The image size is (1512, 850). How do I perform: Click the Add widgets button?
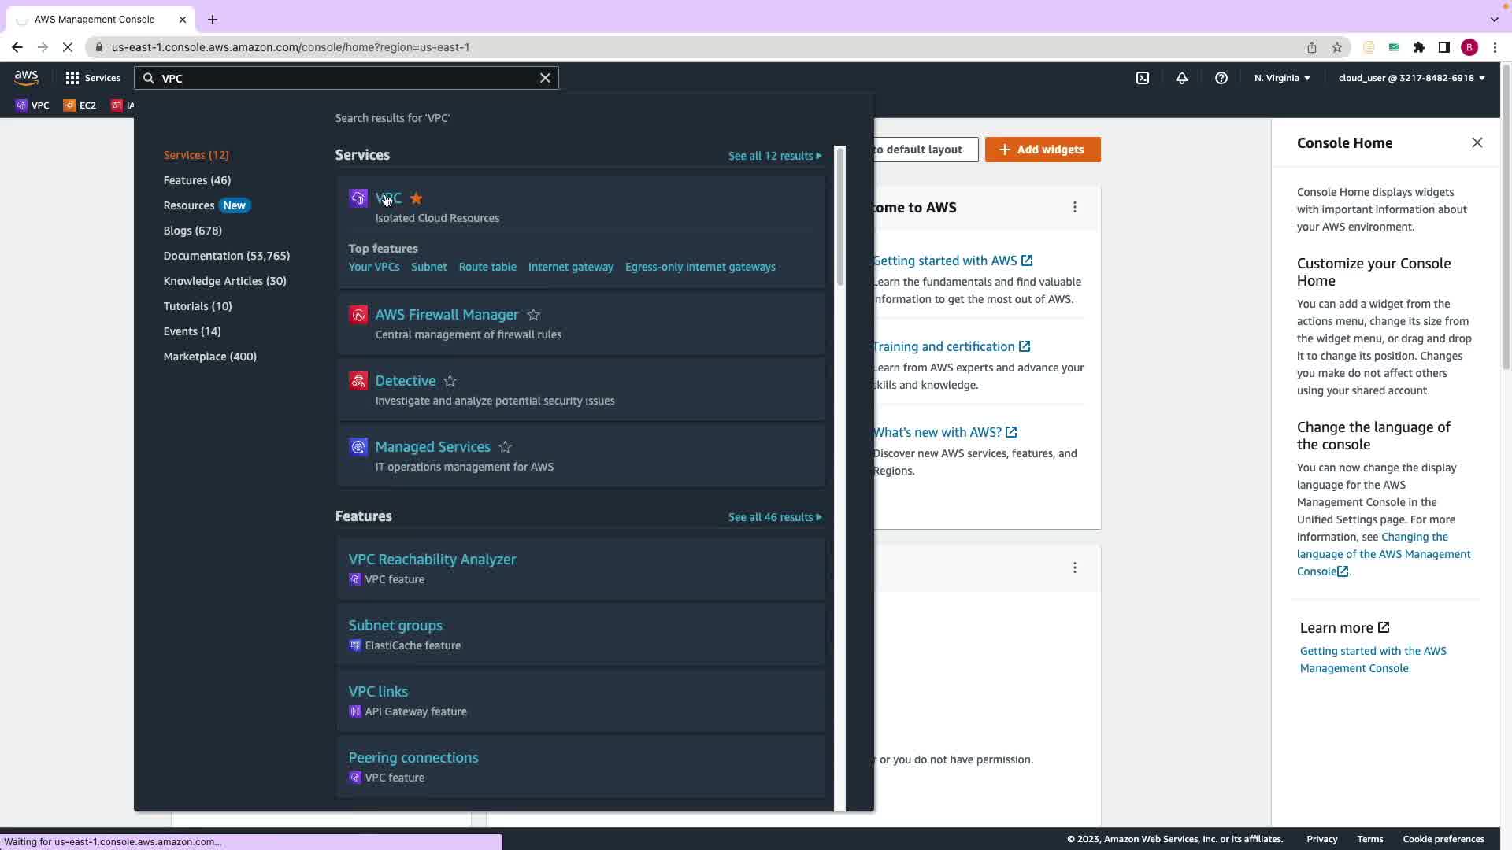(1043, 150)
